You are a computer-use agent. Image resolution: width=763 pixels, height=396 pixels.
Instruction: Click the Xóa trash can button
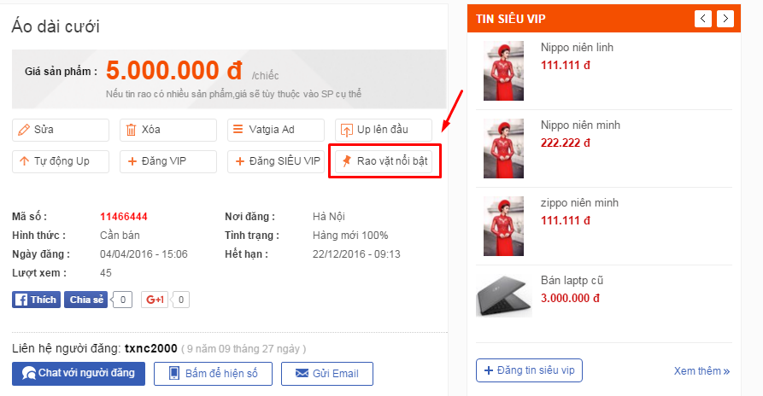[x=167, y=130]
